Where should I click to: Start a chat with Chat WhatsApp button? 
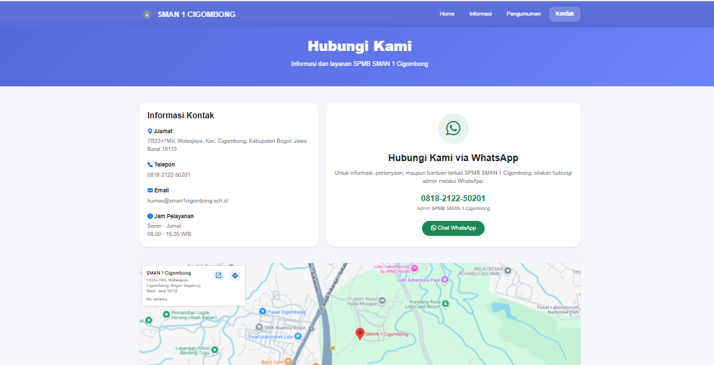tap(453, 228)
